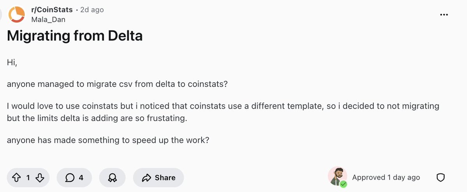467x192 pixels.
Task: Open the three-dot post options menu
Action: point(444,15)
